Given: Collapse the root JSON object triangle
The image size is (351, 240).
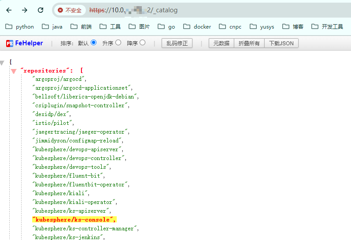Looking at the screenshot, I should (x=2, y=63).
